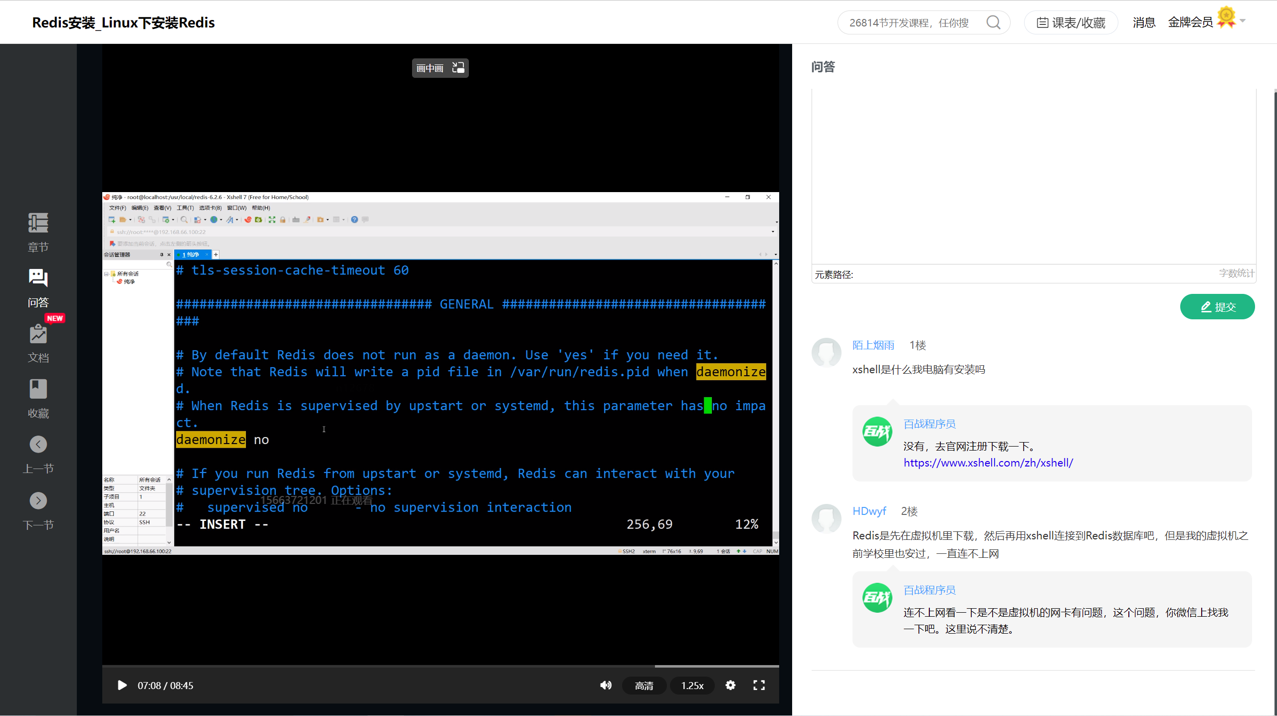The width and height of the screenshot is (1277, 716).
Task: Expand the 金牌会员 account dropdown arrow
Action: 1243,21
